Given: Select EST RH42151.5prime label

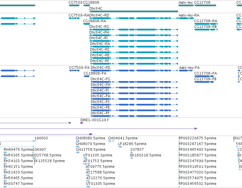Looking at the screenshot, I should 18,167.
